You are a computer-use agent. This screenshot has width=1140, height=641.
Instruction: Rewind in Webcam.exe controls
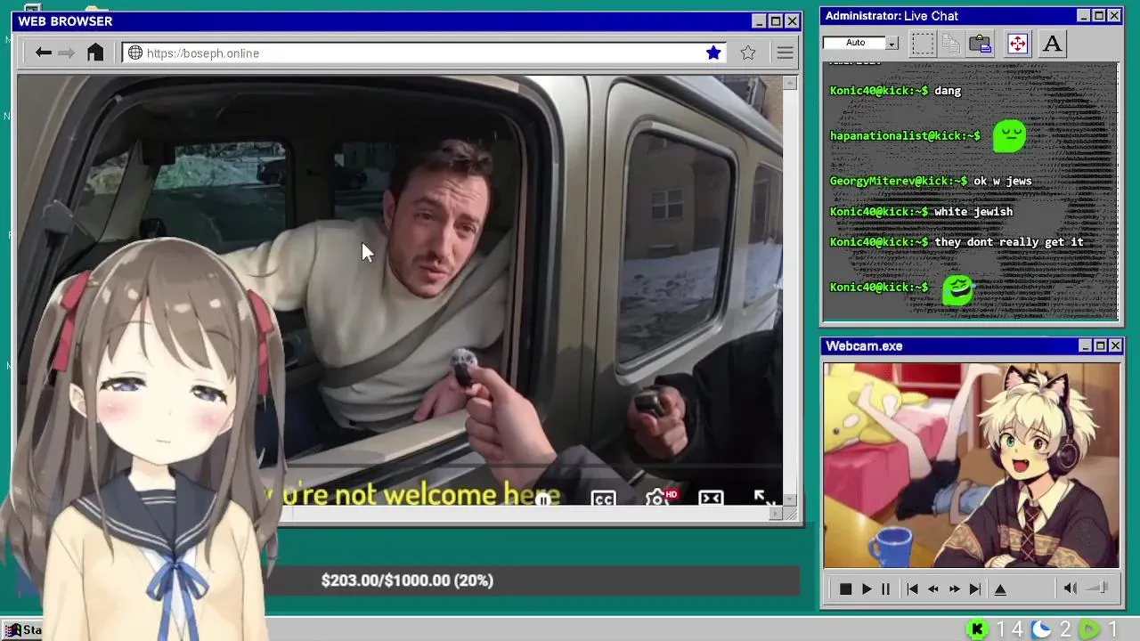click(932, 589)
